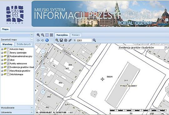Select the Źródła danych tab
Viewport: 169px width, 115px height.
click(x=24, y=44)
